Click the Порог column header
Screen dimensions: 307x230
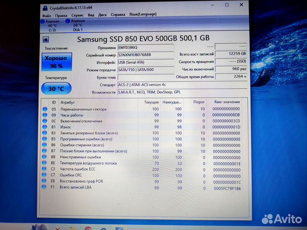coord(199,102)
